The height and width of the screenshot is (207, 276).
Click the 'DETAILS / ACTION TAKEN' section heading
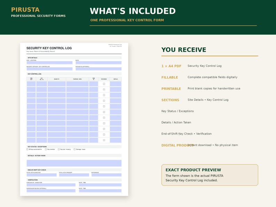pyautogui.click(x=36, y=156)
